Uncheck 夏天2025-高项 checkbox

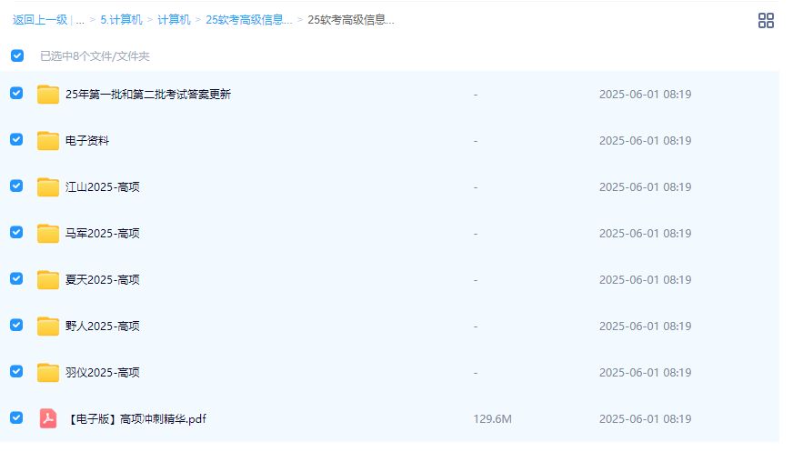pyautogui.click(x=16, y=279)
